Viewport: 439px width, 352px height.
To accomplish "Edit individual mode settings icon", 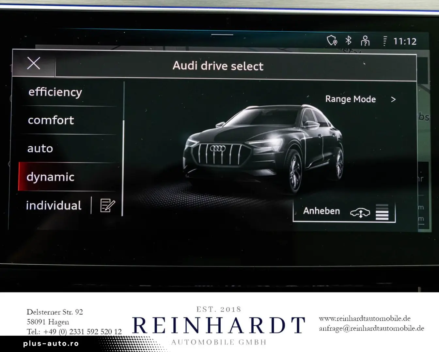I will pos(108,206).
